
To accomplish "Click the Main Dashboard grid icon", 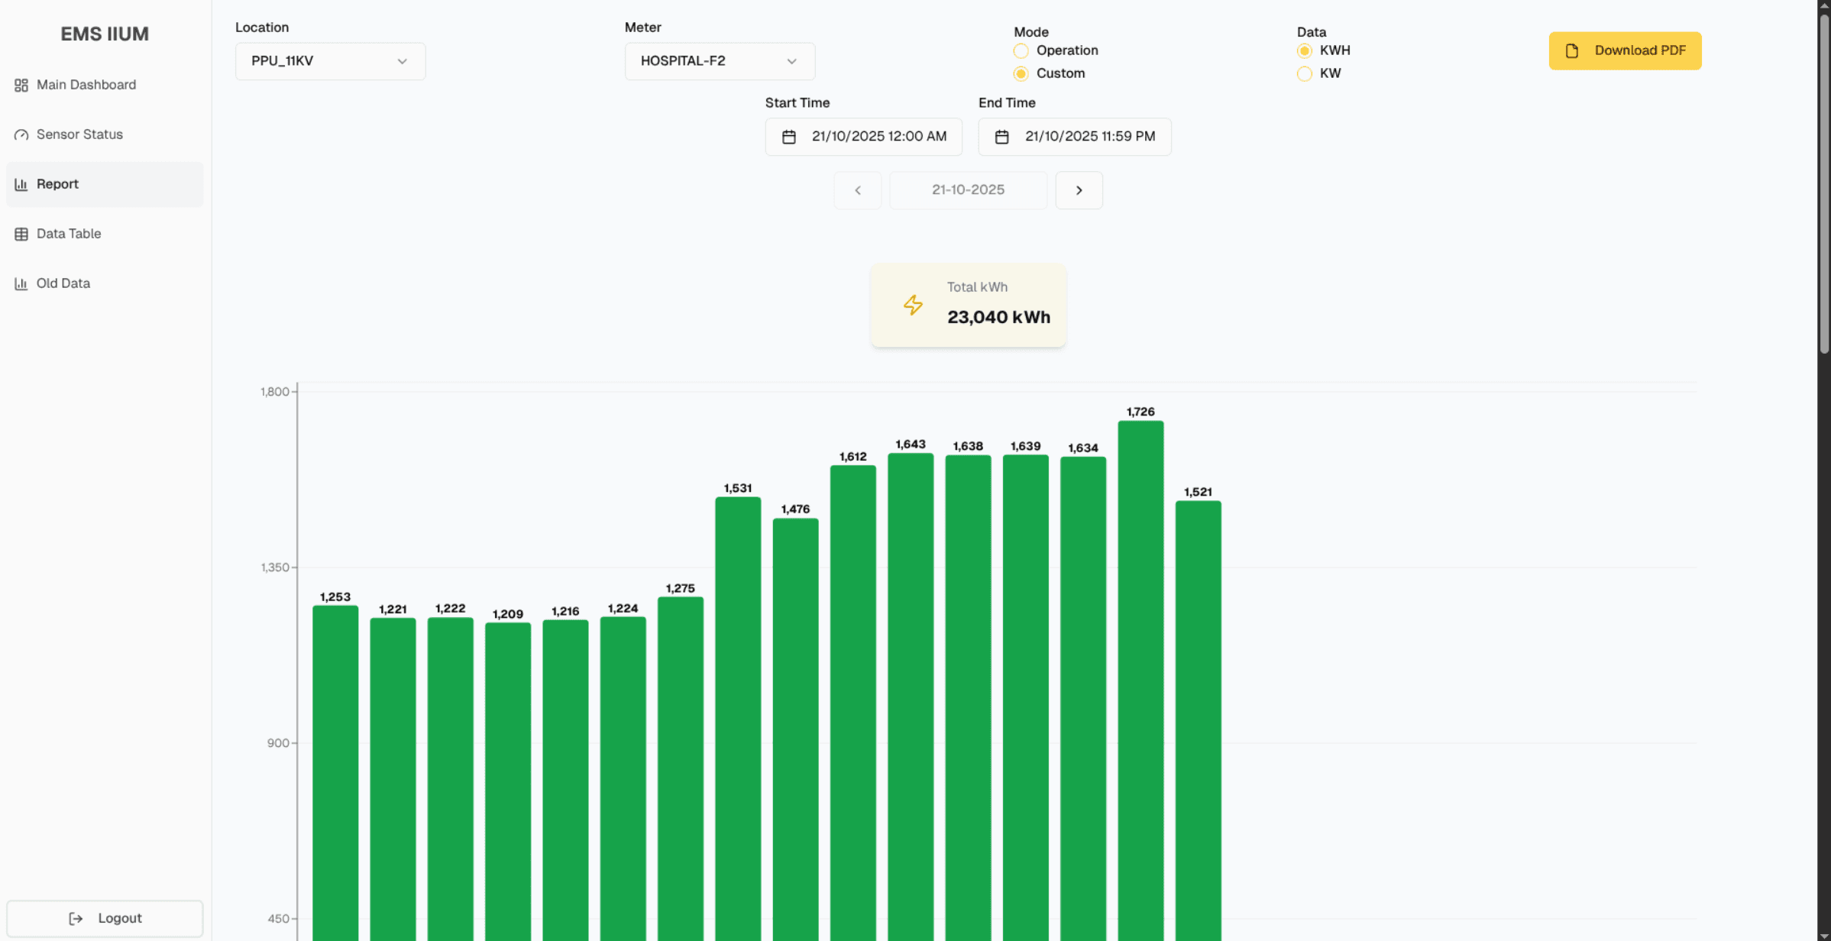I will 21,85.
